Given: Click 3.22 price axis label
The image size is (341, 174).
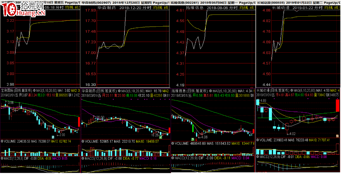Looking at the screenshot, I should [10, 21].
